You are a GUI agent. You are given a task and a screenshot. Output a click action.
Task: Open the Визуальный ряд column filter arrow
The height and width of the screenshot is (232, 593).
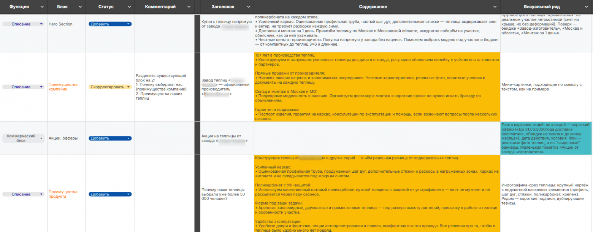click(x=587, y=7)
